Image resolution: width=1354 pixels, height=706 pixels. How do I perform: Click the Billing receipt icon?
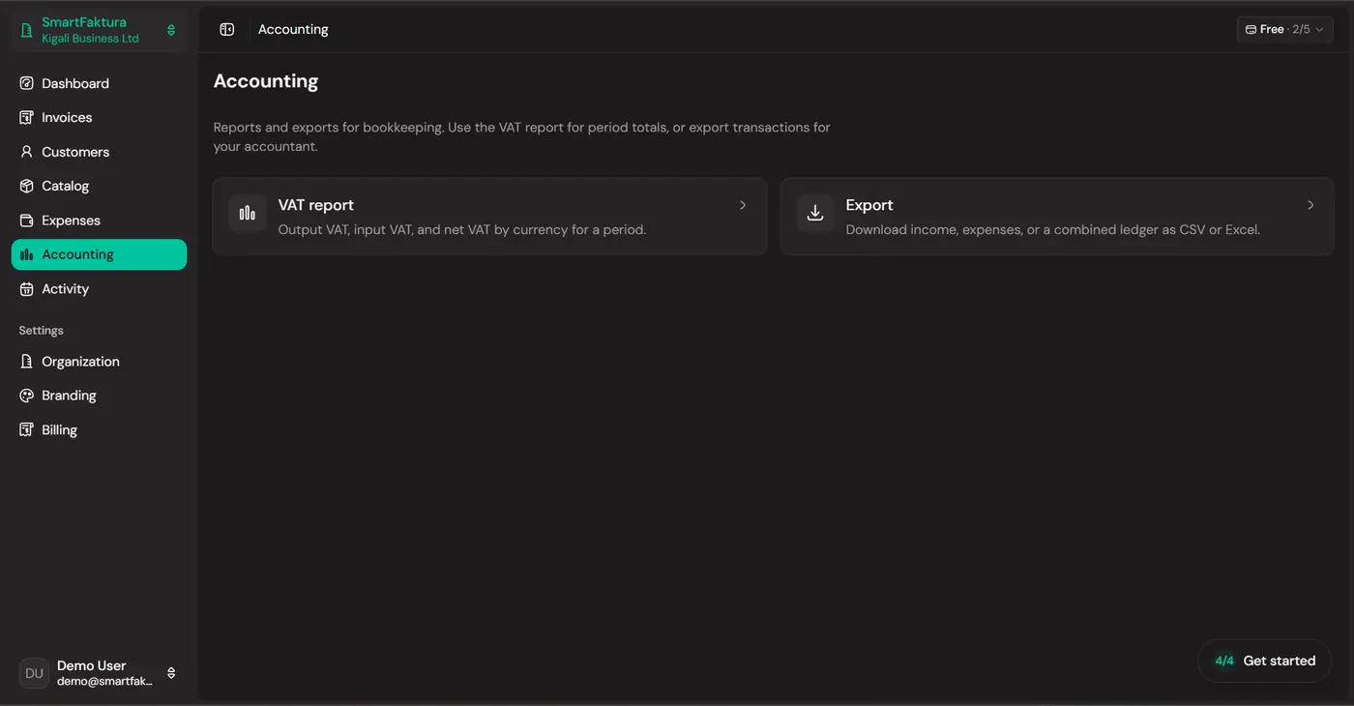click(27, 430)
